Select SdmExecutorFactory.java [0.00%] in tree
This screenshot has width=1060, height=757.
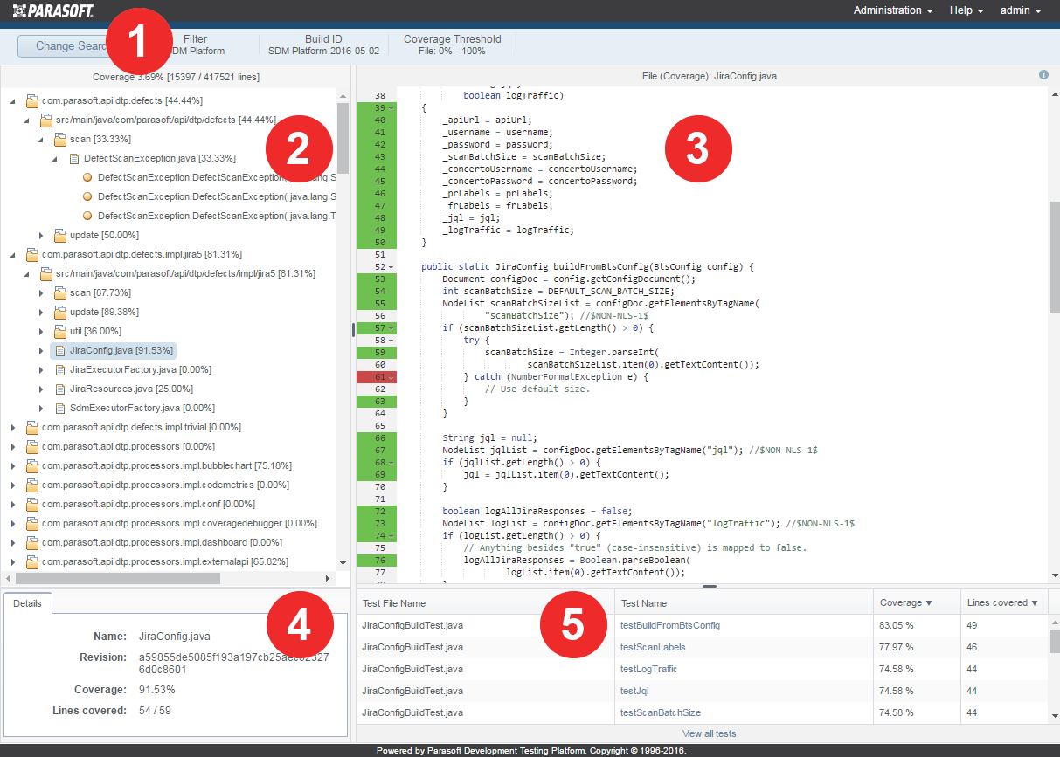(x=142, y=408)
